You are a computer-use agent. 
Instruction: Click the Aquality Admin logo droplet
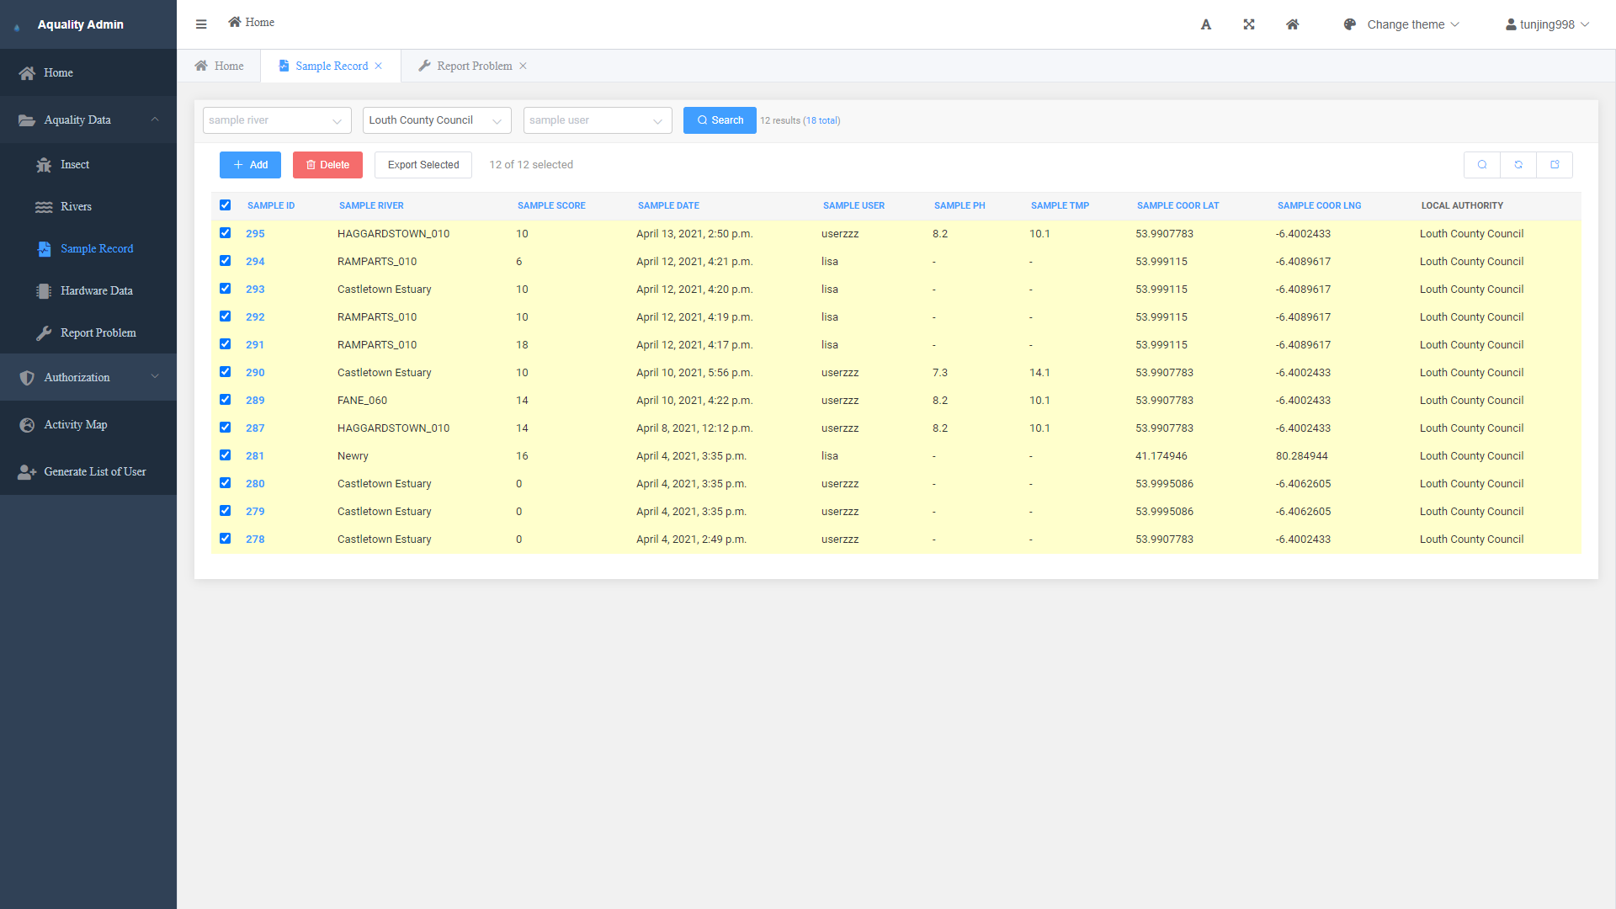(17, 26)
